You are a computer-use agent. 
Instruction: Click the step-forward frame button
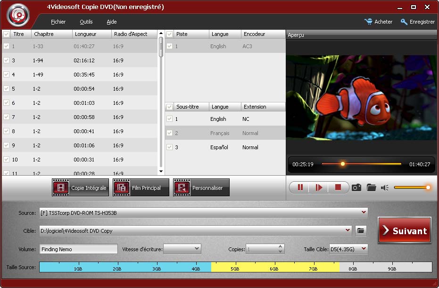coord(319,187)
